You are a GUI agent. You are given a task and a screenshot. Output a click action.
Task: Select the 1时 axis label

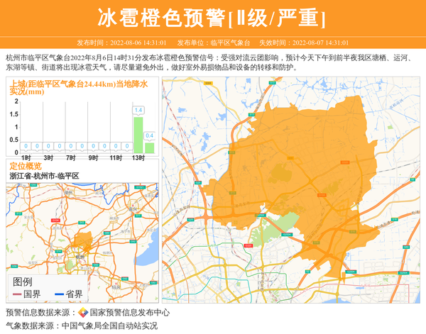coord(26,157)
